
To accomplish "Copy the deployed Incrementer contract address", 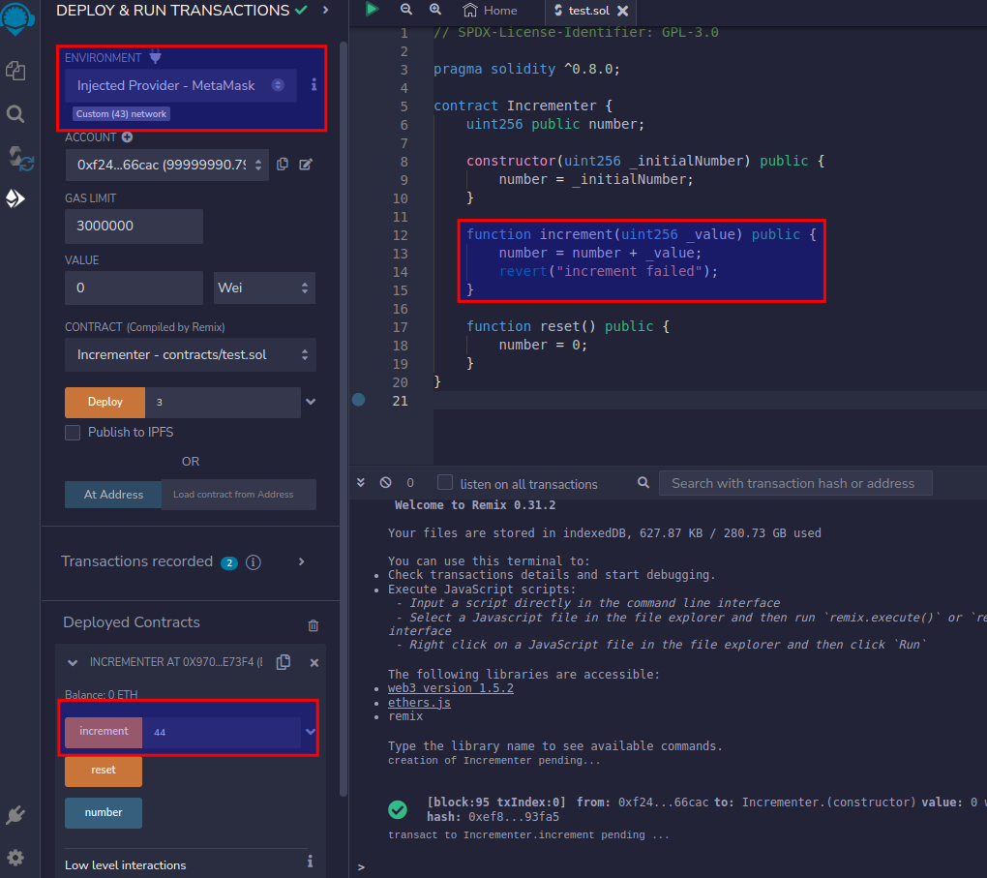I will point(283,662).
